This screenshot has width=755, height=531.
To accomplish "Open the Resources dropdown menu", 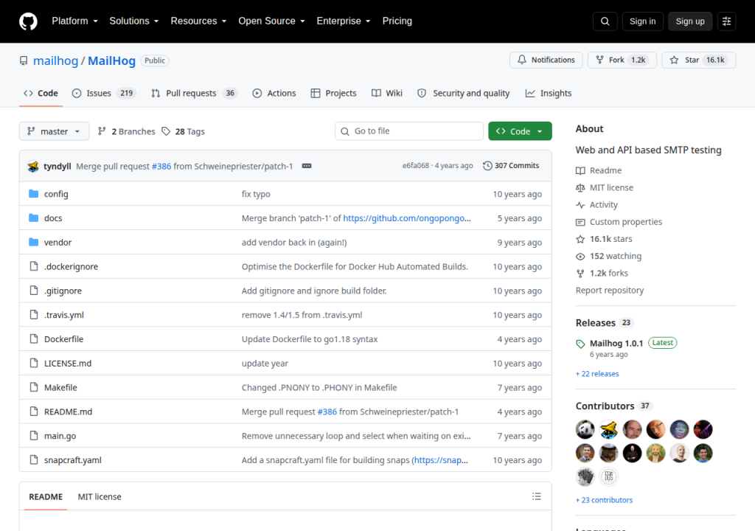I will 198,21.
